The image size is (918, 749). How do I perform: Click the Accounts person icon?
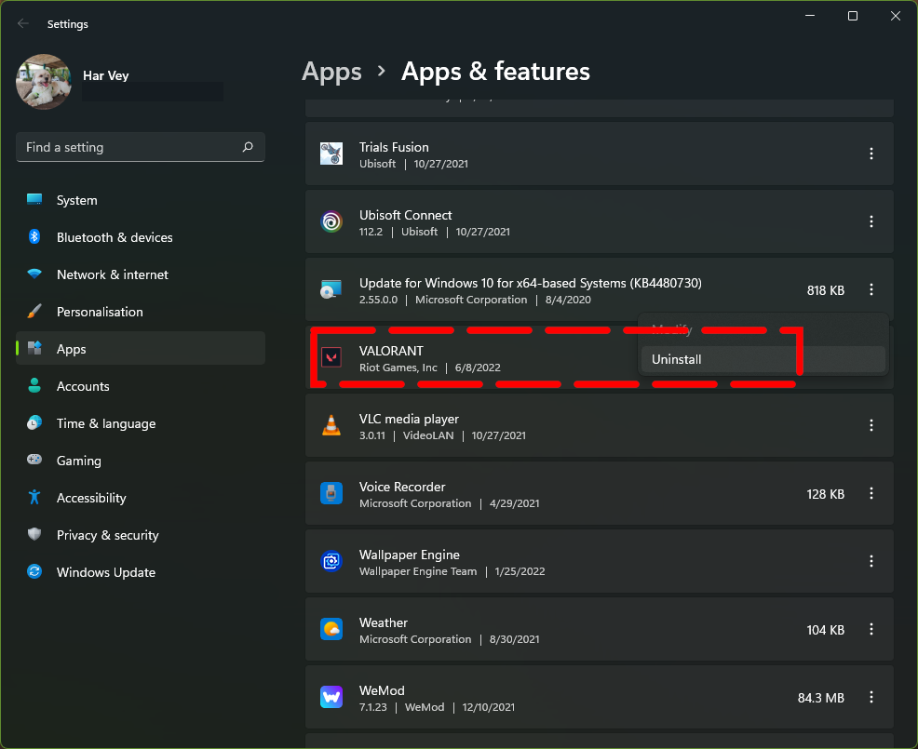(34, 385)
